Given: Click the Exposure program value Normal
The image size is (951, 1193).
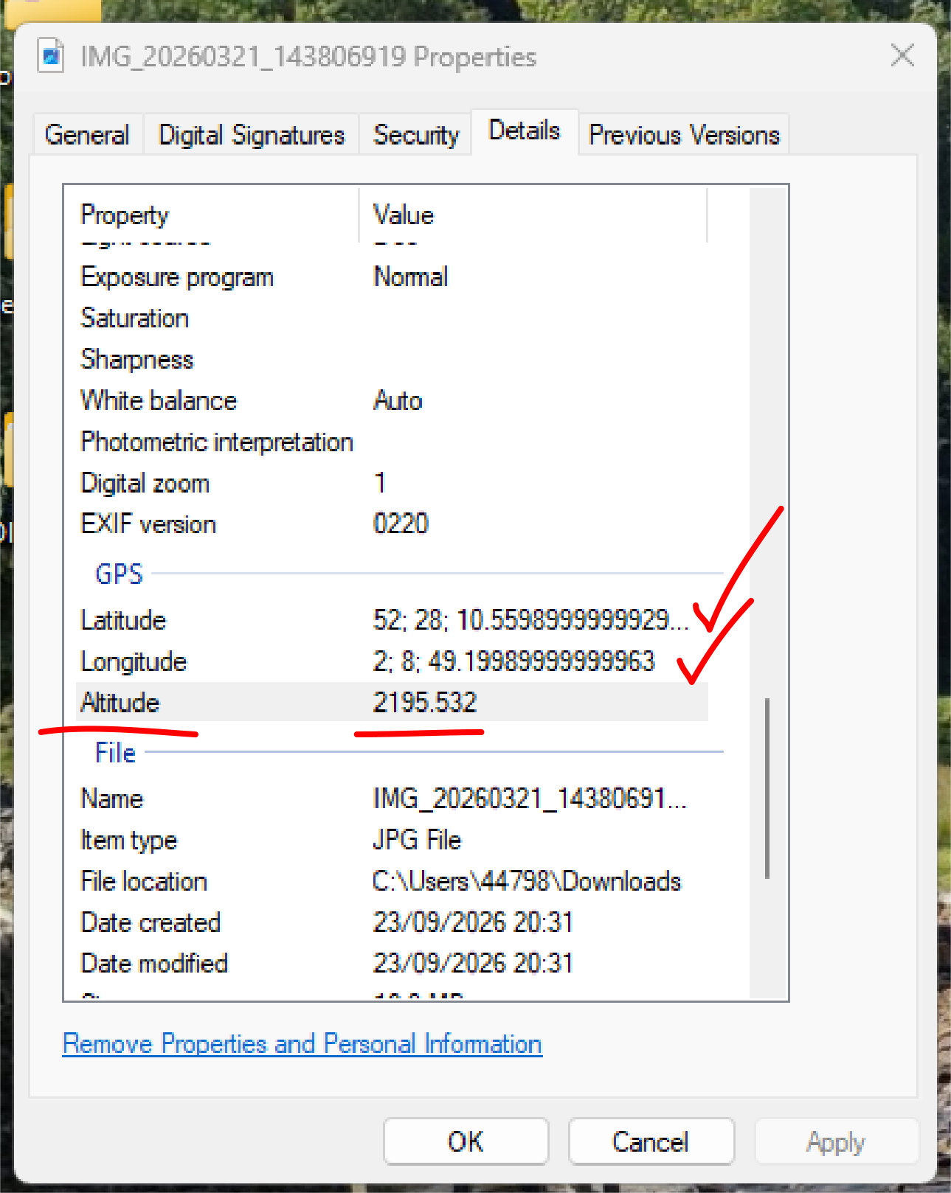Looking at the screenshot, I should click(x=411, y=277).
